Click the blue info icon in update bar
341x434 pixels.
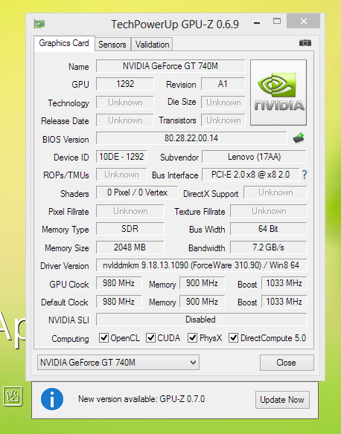52,399
